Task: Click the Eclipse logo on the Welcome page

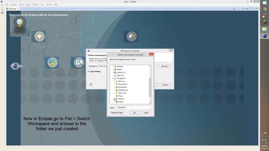Action: point(15,66)
